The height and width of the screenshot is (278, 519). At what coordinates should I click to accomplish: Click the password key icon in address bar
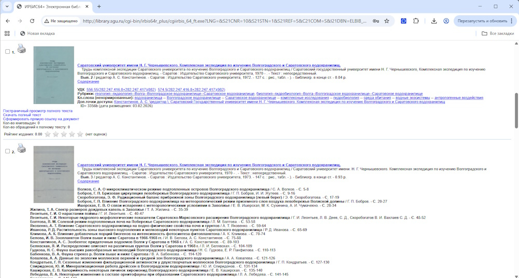(376, 21)
